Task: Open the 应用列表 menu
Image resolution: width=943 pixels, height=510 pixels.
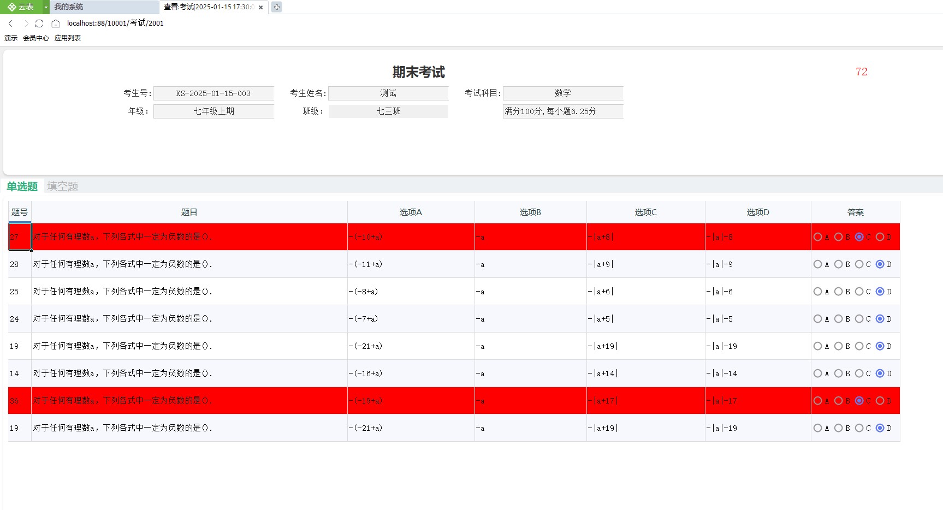Action: click(68, 38)
